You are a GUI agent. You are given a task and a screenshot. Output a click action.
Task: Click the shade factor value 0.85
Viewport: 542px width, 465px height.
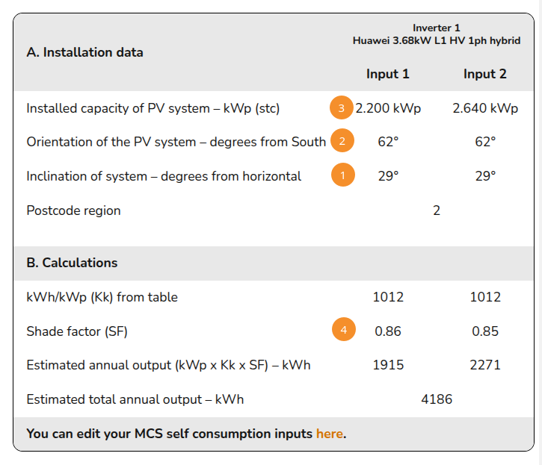tap(485, 331)
